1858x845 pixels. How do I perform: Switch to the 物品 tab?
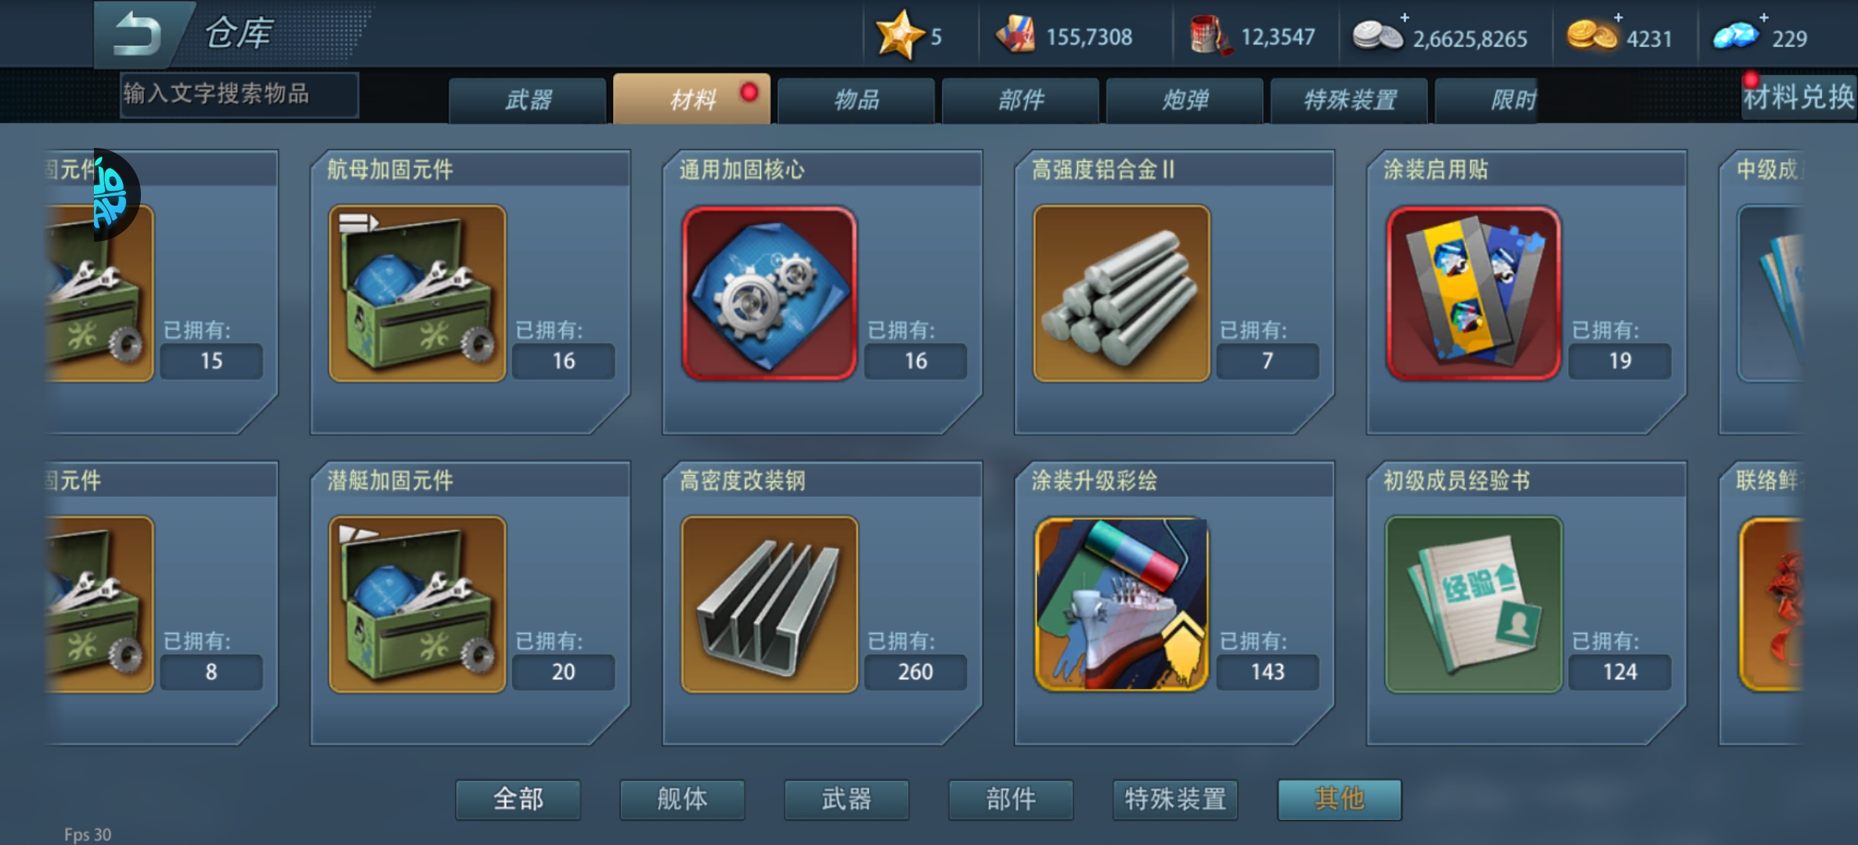click(856, 100)
